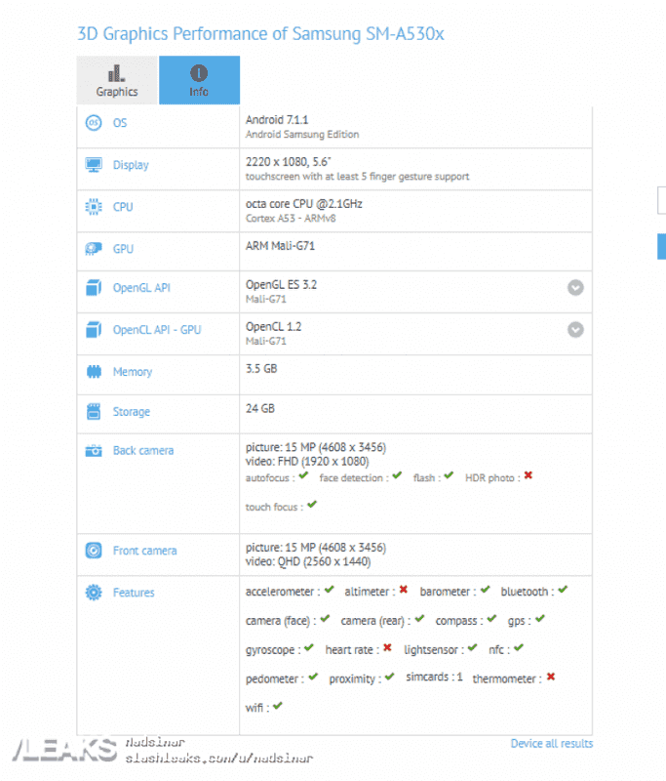
Task: Expand the OpenGL ES 3.2 details arrow
Action: click(575, 288)
